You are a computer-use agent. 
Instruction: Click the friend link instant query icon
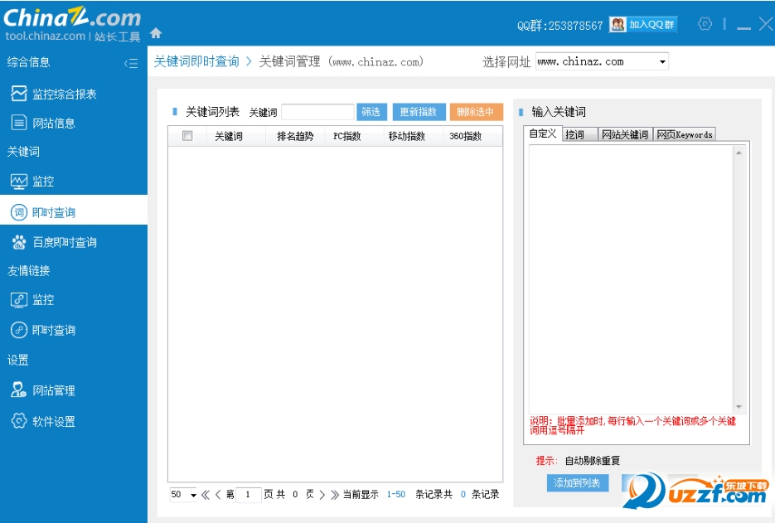coord(19,330)
